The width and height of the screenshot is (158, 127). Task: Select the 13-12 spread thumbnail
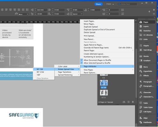coord(104,93)
